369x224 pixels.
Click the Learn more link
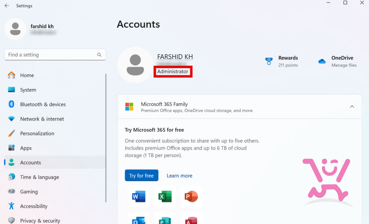click(179, 176)
